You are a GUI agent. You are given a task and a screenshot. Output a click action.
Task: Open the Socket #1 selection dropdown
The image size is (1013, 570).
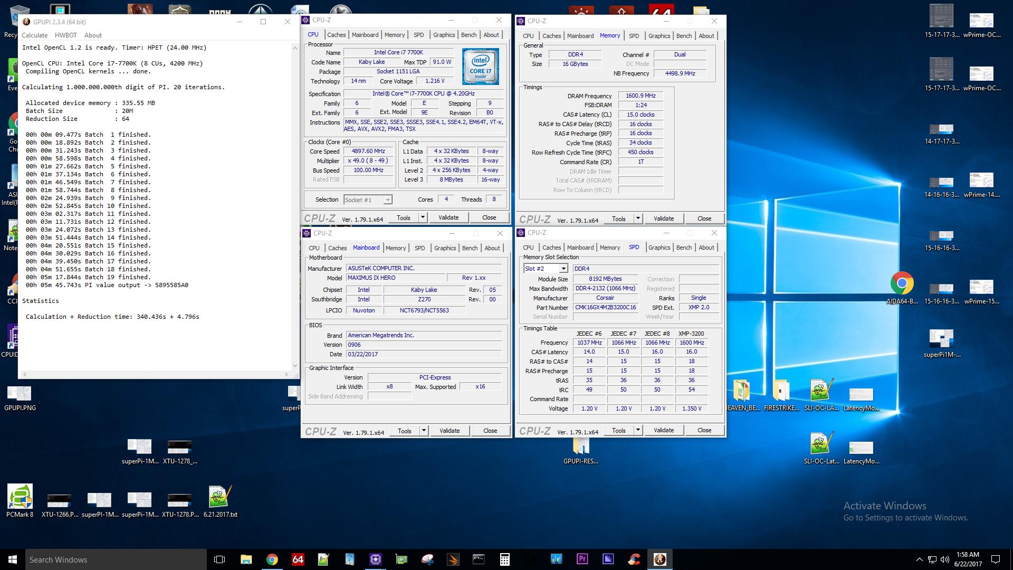[388, 200]
